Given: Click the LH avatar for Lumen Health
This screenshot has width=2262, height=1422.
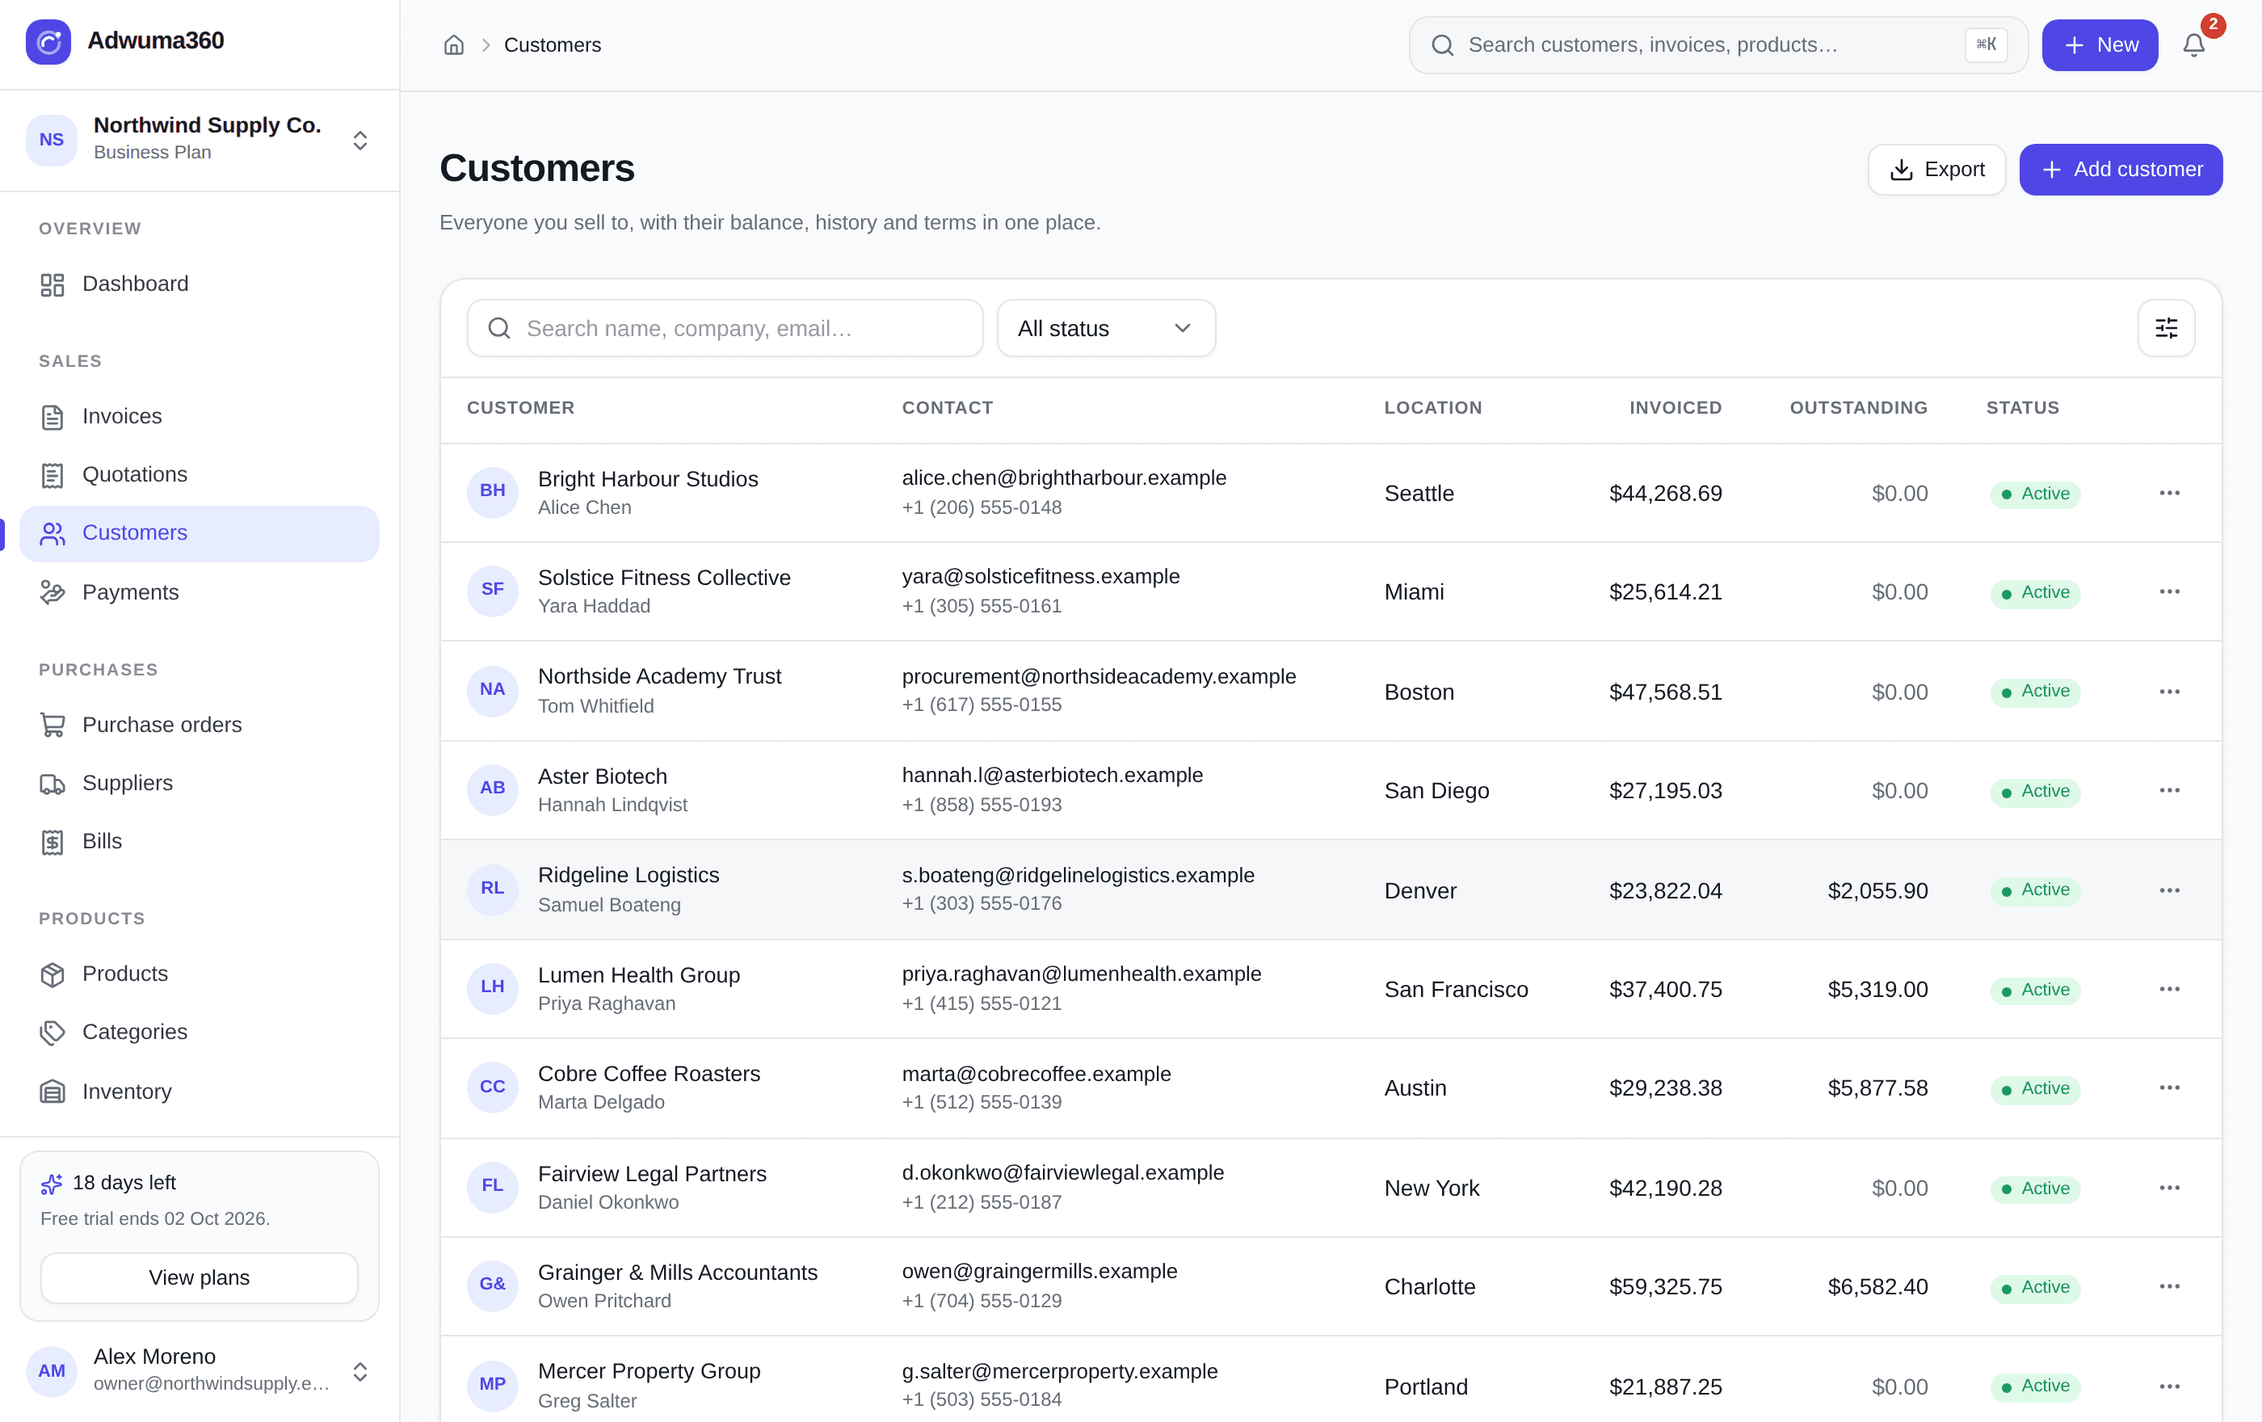Looking at the screenshot, I should pyautogui.click(x=492, y=987).
